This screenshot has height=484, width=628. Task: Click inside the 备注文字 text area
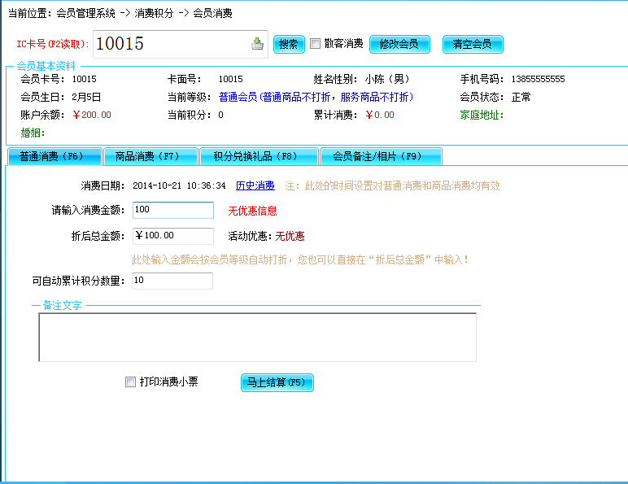(x=257, y=337)
